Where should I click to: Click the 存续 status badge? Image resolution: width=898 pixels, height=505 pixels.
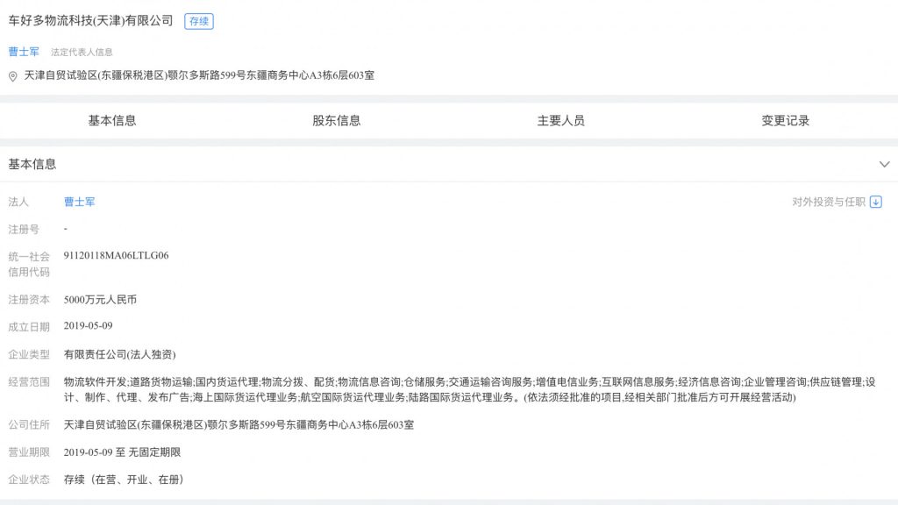point(198,21)
